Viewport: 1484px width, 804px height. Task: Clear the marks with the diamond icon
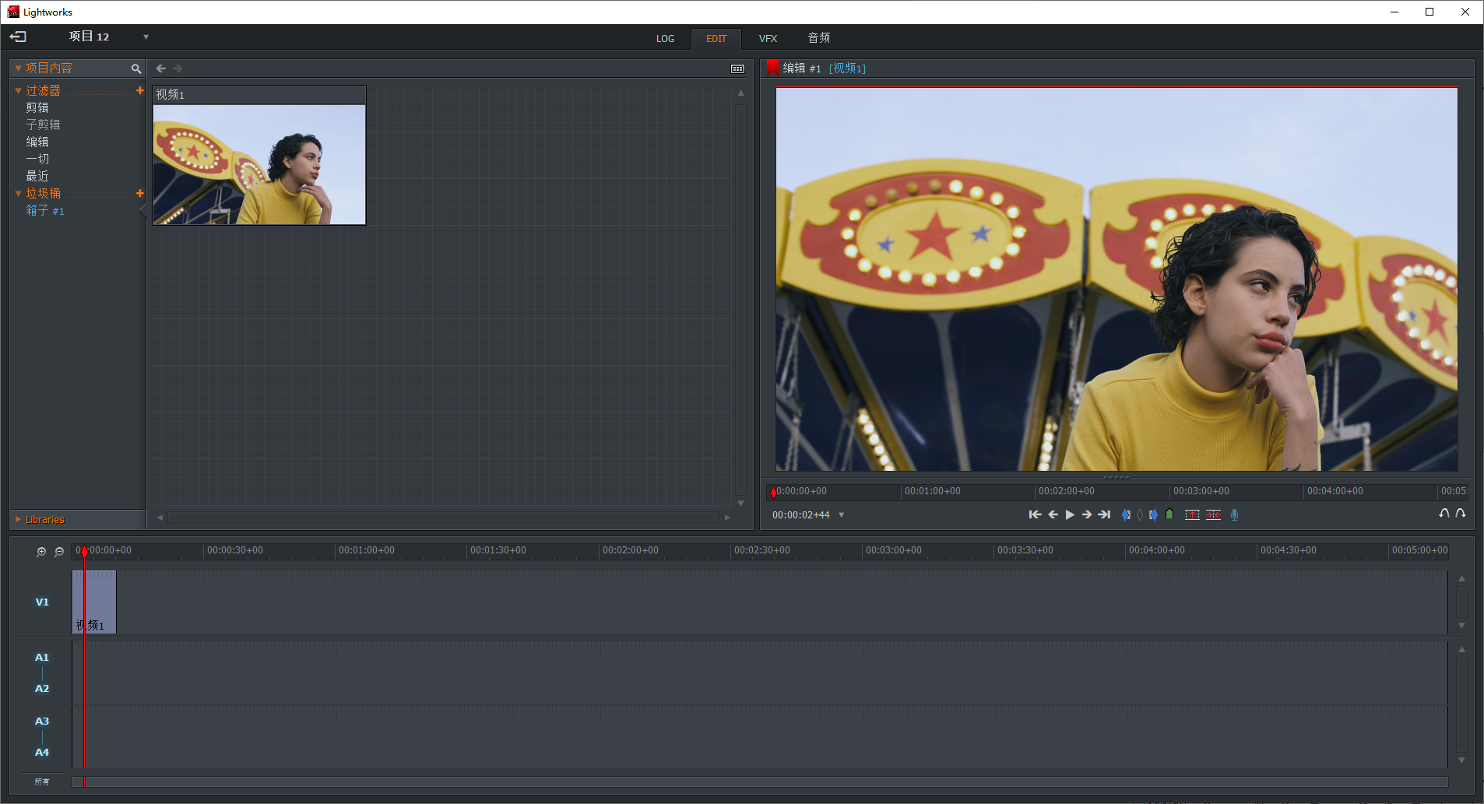[1140, 514]
